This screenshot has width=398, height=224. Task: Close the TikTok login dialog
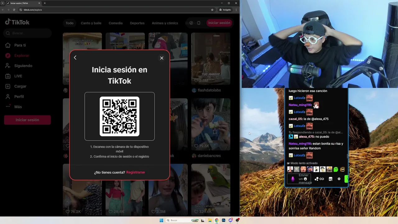point(162,58)
